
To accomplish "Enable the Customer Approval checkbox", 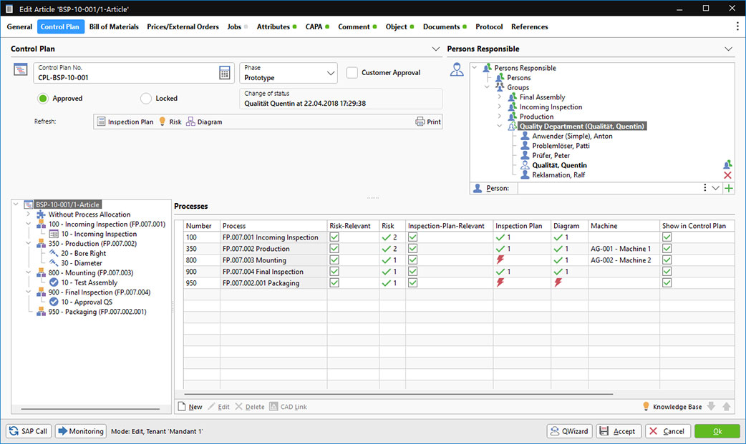I will point(352,73).
